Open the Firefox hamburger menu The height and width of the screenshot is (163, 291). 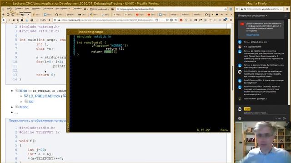click(231, 20)
